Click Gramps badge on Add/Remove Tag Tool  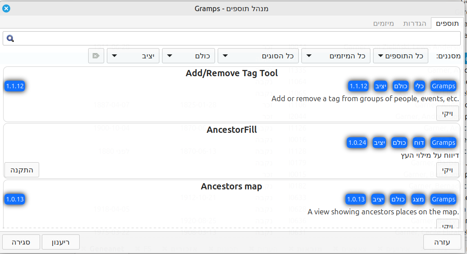[443, 86]
